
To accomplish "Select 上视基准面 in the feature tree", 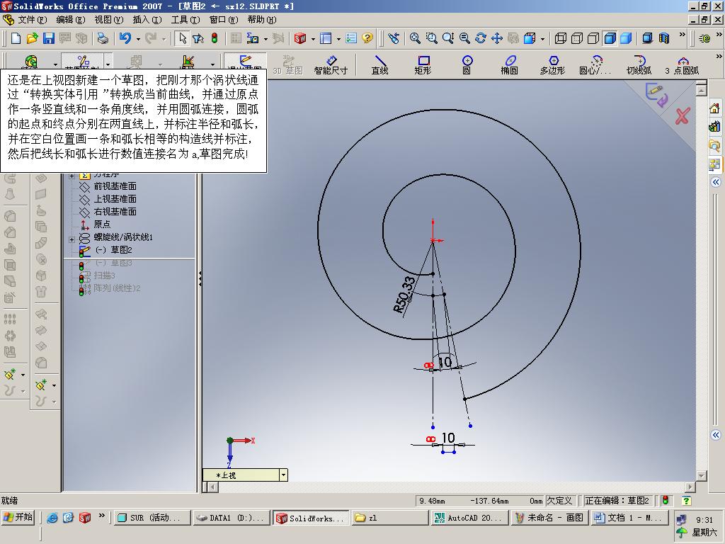I will 115,198.
